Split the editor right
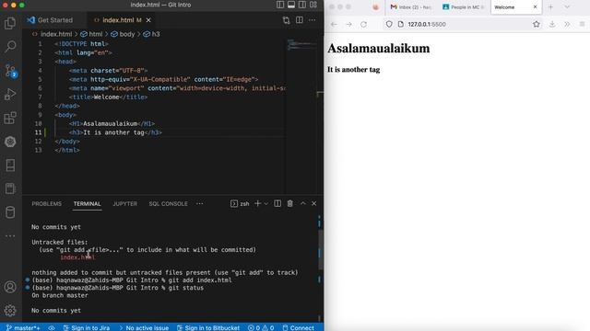 click(299, 20)
